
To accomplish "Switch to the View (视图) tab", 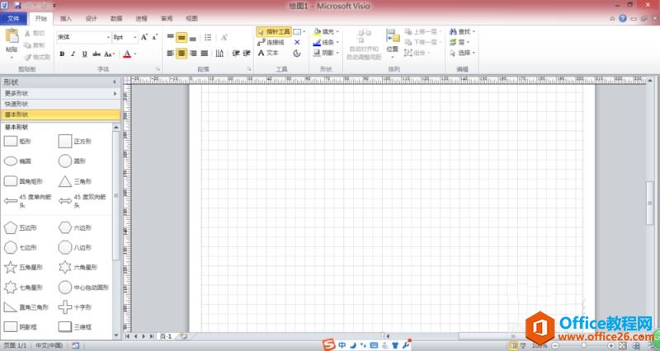I will (x=192, y=18).
